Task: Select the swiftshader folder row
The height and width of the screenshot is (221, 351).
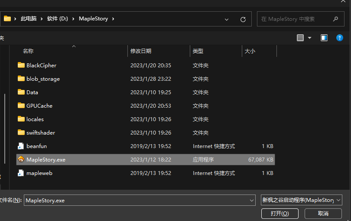Action: (41, 132)
